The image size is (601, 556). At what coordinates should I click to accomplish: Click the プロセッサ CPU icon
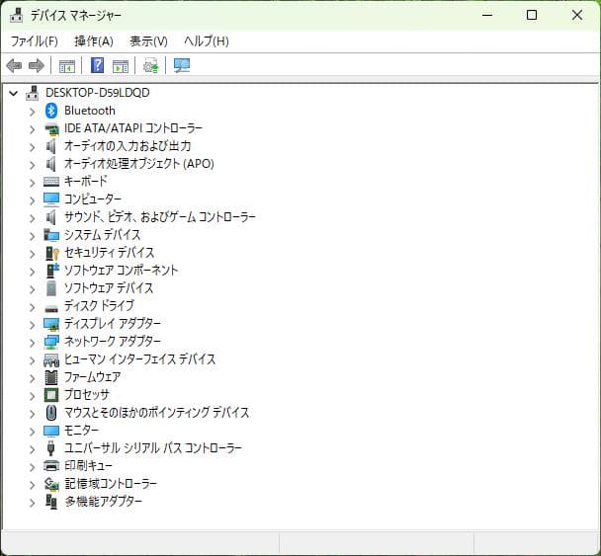[51, 395]
